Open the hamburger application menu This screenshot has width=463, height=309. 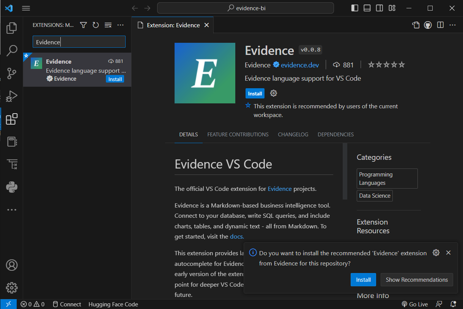click(x=26, y=8)
